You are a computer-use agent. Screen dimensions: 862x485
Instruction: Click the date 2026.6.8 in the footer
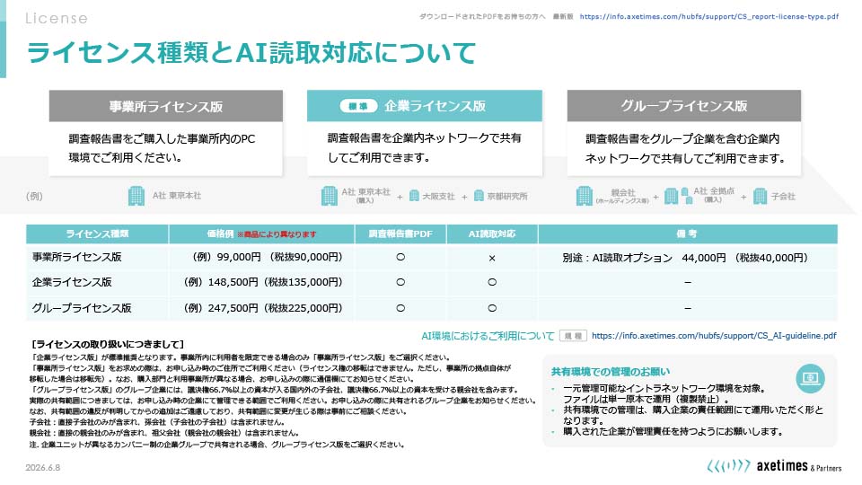point(43,467)
